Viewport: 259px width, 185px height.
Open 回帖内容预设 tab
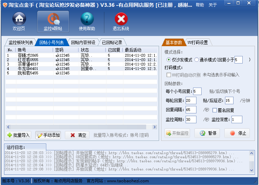click(x=83, y=42)
